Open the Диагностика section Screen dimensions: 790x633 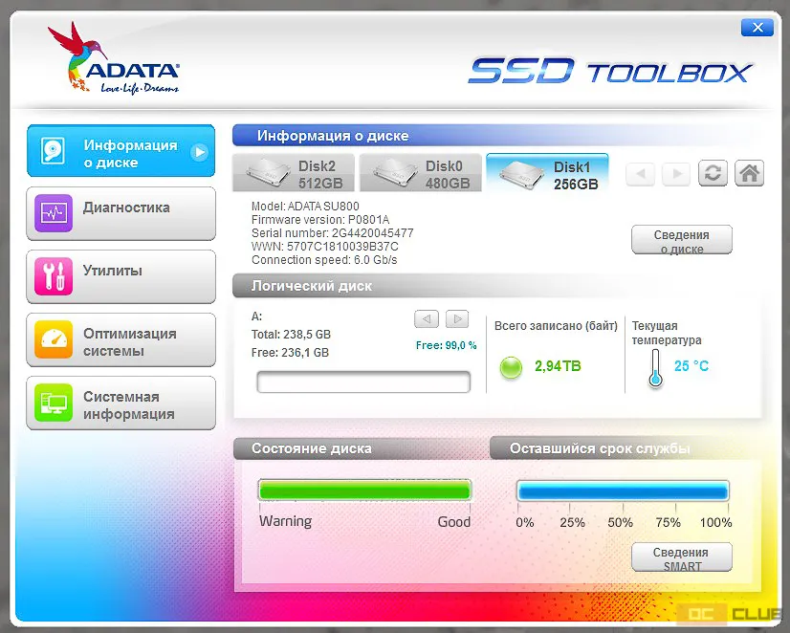click(x=121, y=213)
